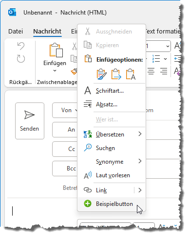Click green plus icon beside Beispielbutton

[x=88, y=203]
